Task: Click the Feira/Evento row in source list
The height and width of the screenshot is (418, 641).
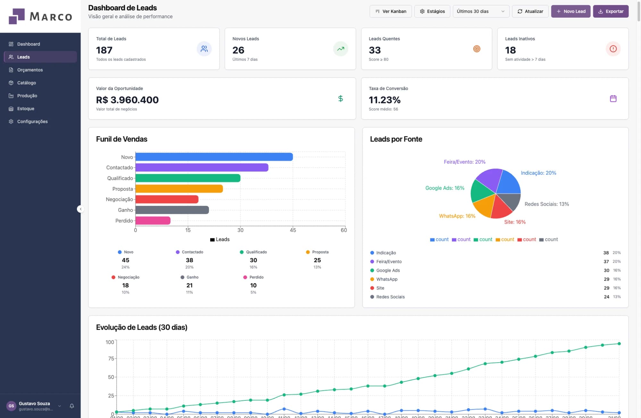Action: point(495,261)
